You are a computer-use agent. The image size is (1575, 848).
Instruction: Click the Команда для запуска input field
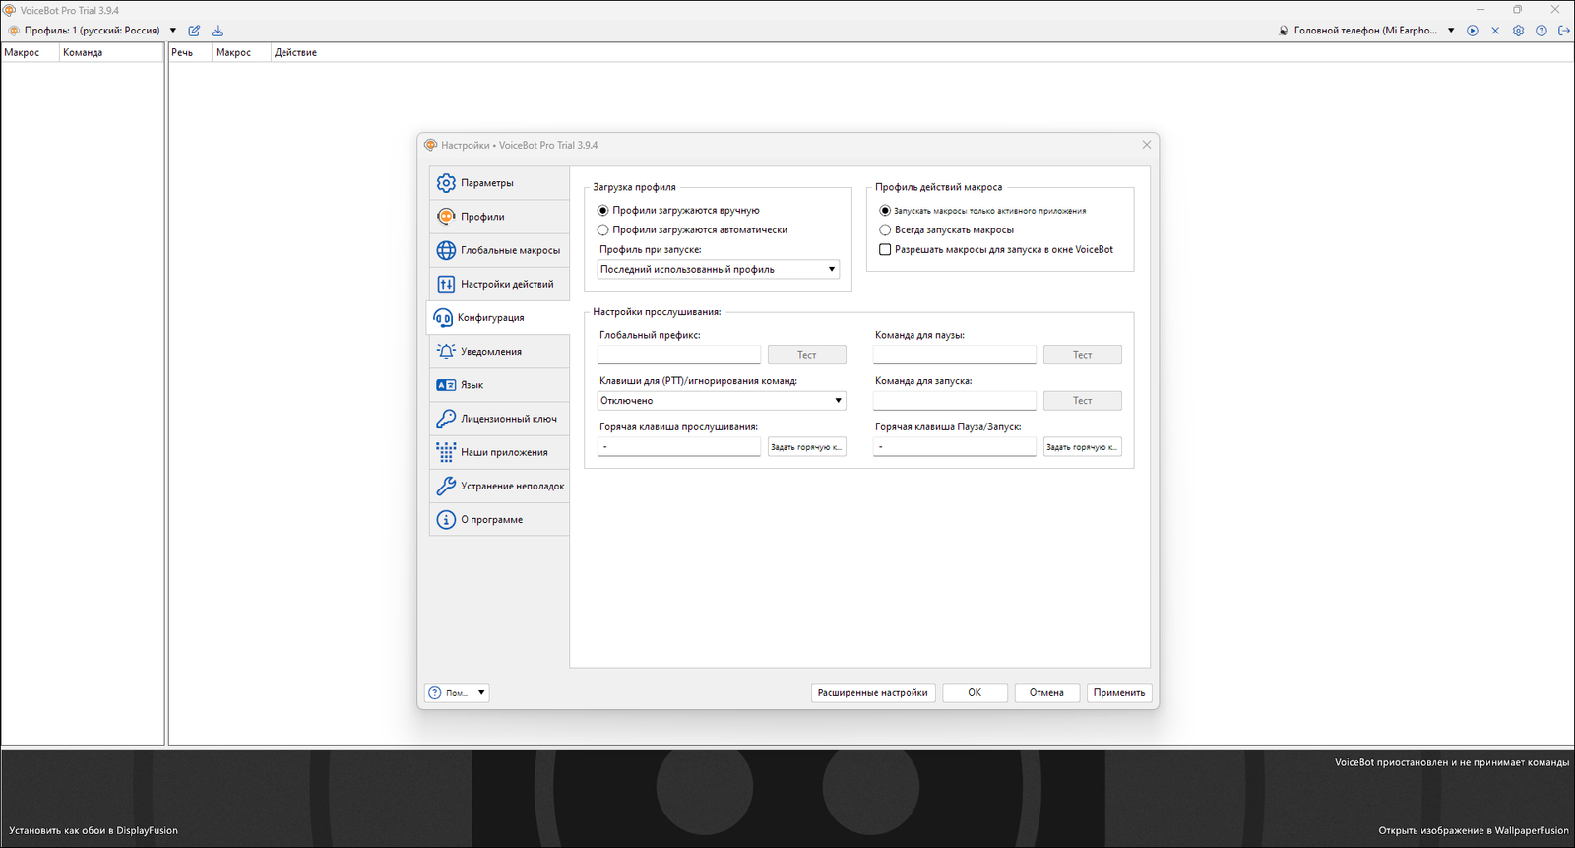coord(955,401)
